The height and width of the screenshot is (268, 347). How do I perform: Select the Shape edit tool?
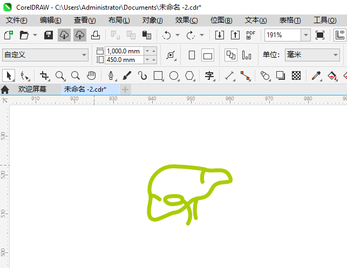coord(25,75)
